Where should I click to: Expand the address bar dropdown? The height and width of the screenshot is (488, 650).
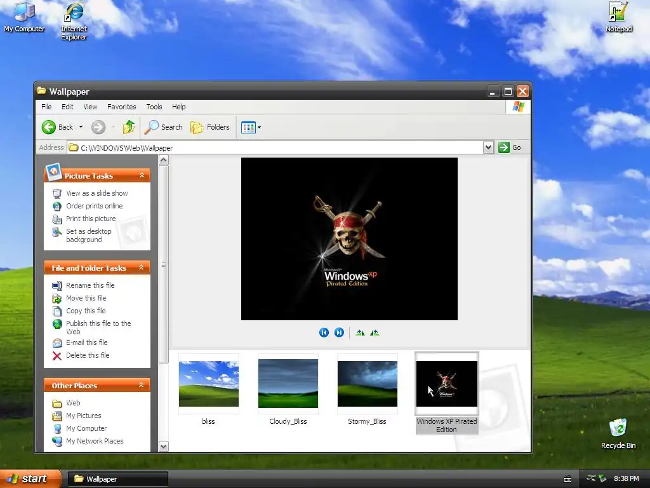click(488, 147)
